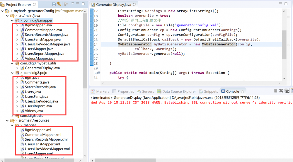Expand Videos.java node in pojo package
Screen dimensions: 293x162
(17, 111)
